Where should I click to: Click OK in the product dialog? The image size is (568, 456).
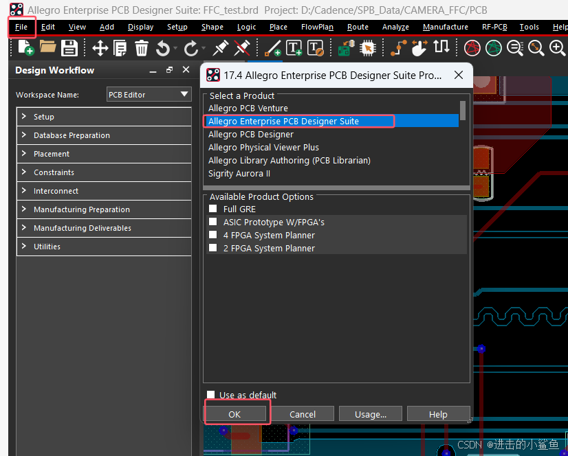(x=234, y=414)
